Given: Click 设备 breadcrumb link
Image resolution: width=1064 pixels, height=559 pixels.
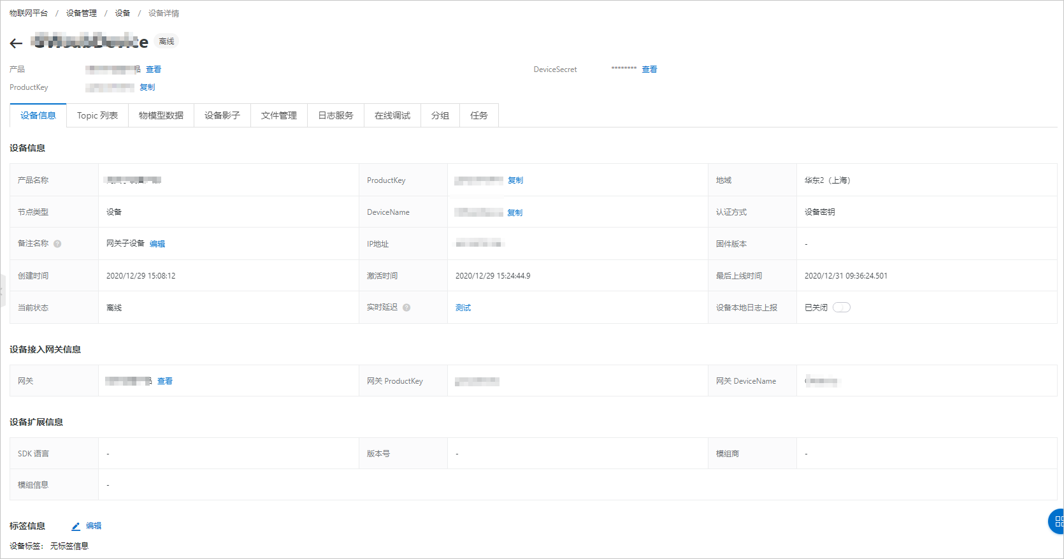Looking at the screenshot, I should [x=122, y=13].
